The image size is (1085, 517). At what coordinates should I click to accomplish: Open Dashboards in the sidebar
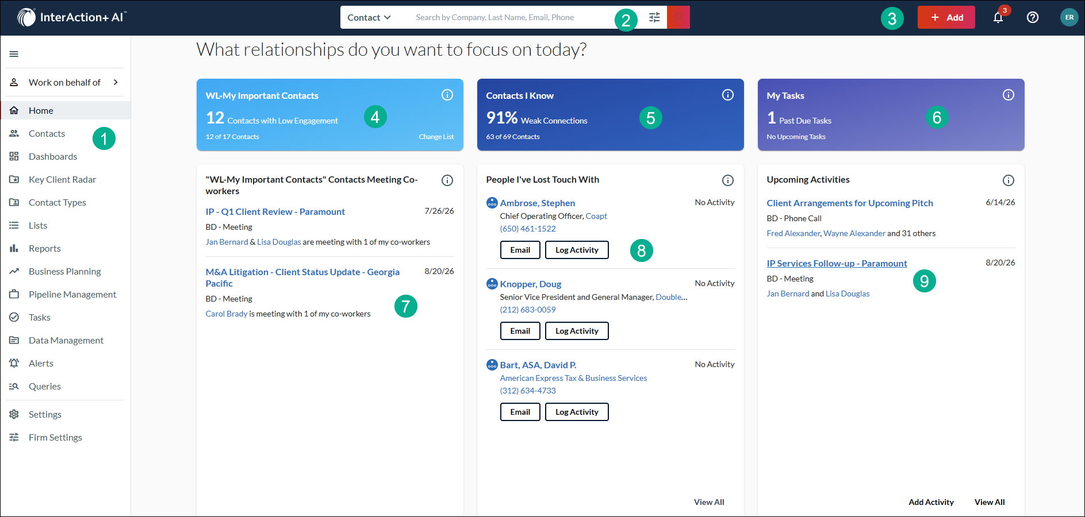point(66,156)
